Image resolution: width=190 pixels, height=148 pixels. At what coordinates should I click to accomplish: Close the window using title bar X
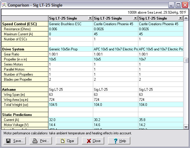click(185, 5)
